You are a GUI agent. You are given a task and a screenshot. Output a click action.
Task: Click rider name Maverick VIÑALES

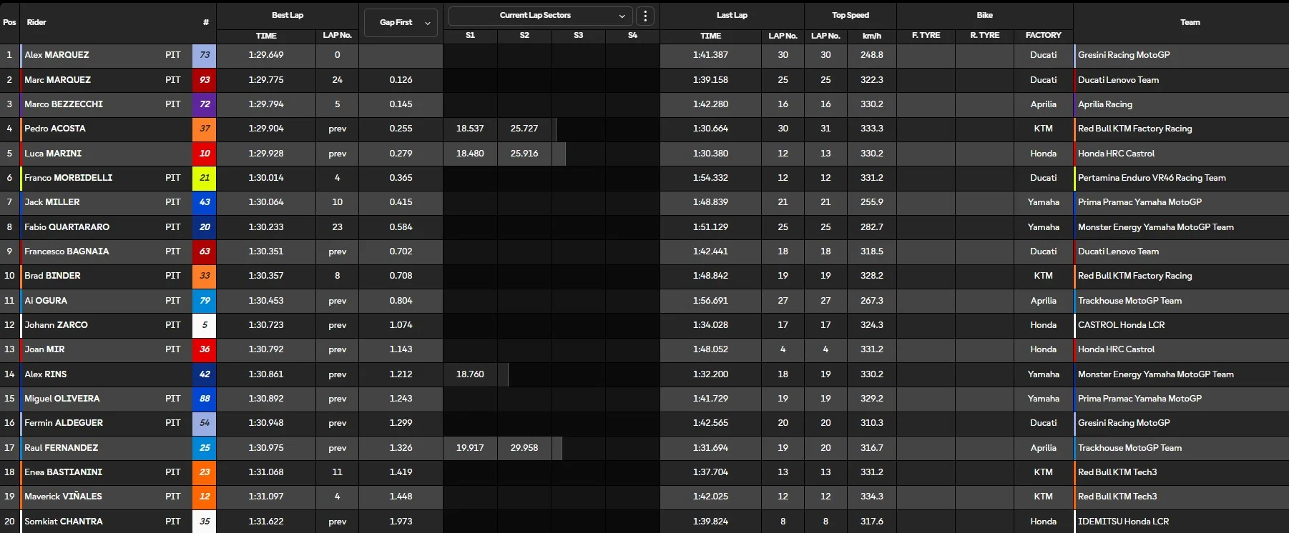coord(63,497)
